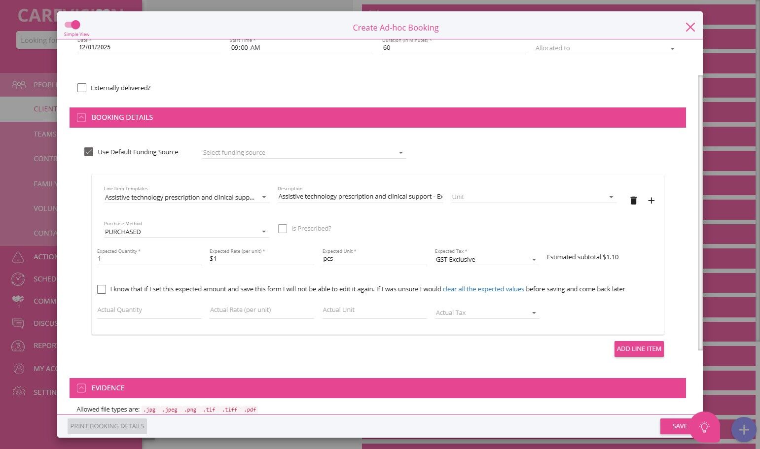Click the .tiff allowed file type tag
This screenshot has height=449, width=760.
pyautogui.click(x=229, y=410)
